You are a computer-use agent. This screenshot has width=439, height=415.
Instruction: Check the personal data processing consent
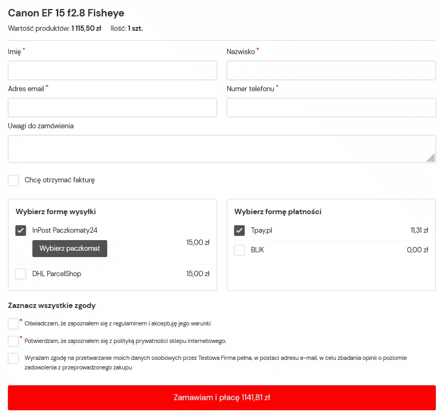(13, 358)
